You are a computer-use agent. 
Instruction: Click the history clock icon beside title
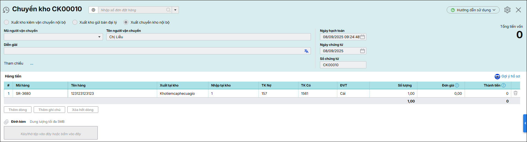(6, 10)
